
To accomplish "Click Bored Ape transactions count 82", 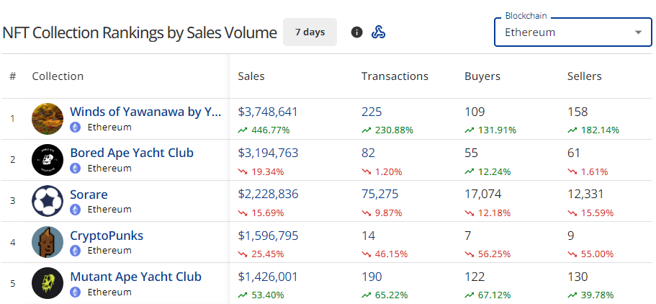I will (368, 153).
